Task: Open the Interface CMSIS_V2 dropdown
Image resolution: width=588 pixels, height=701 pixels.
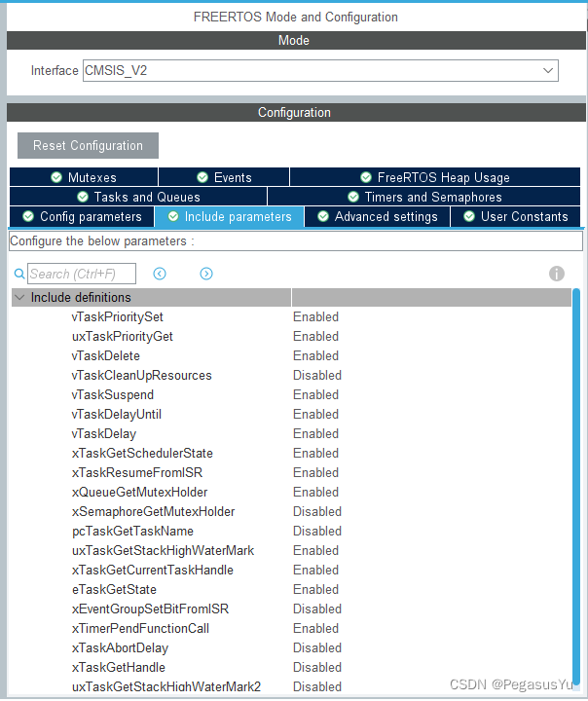Action: click(320, 71)
